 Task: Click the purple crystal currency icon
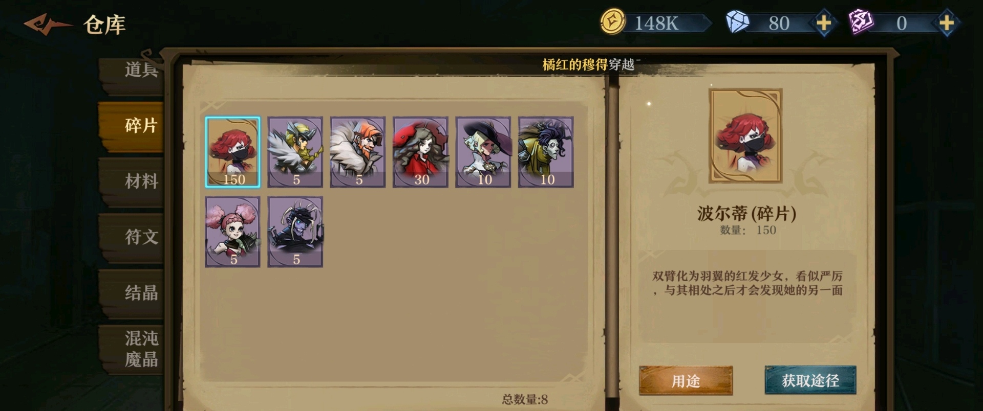coord(861,22)
